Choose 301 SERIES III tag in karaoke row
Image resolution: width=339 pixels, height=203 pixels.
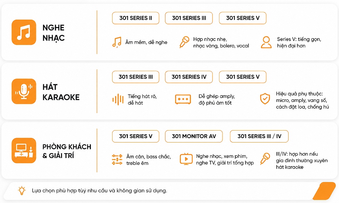click(136, 77)
